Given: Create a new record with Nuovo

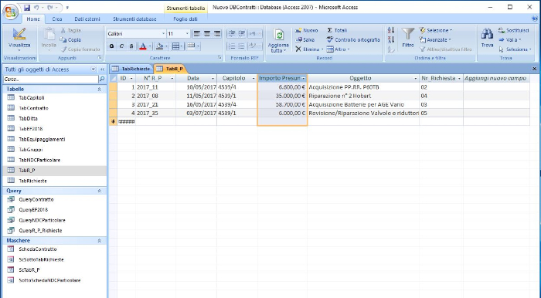Looking at the screenshot, I should [x=307, y=30].
